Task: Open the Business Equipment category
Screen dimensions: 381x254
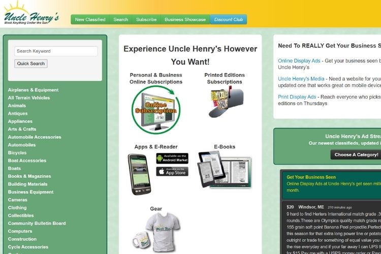Action: coord(30,192)
